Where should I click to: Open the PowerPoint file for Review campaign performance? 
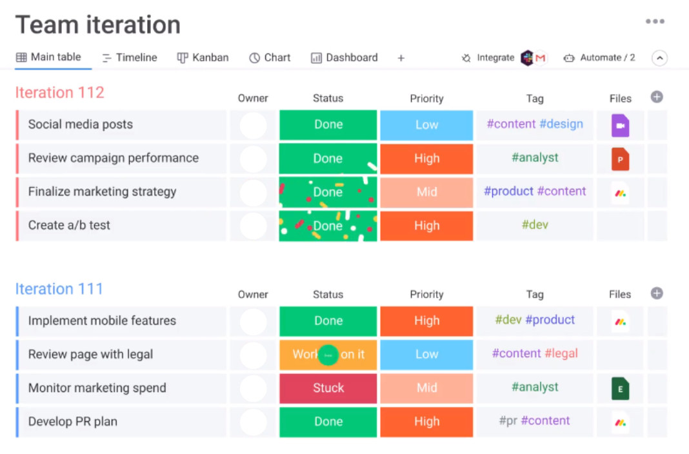[x=620, y=159]
